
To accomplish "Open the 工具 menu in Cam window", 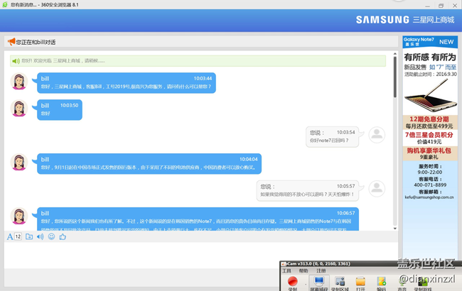I will tap(286, 271).
